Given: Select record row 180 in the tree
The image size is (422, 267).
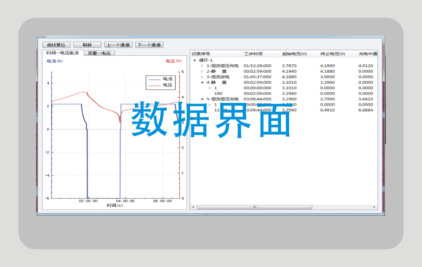Looking at the screenshot, I should [x=218, y=93].
